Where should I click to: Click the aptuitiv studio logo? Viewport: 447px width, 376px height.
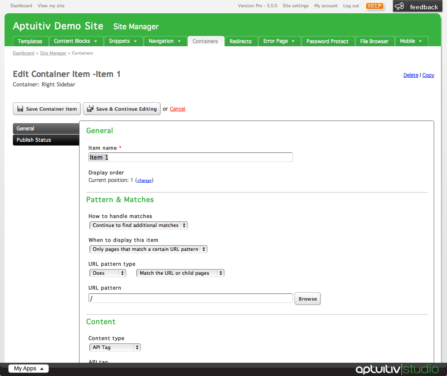coord(397,369)
